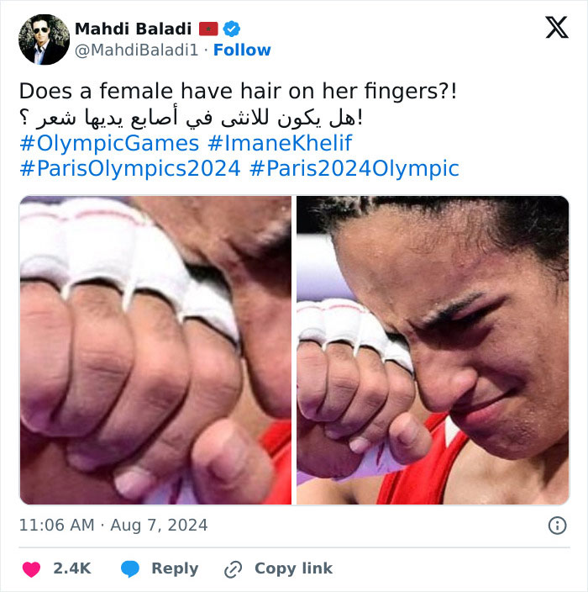Open the #ImaneKhelif hashtag
This screenshot has height=592, width=588.
tap(280, 143)
